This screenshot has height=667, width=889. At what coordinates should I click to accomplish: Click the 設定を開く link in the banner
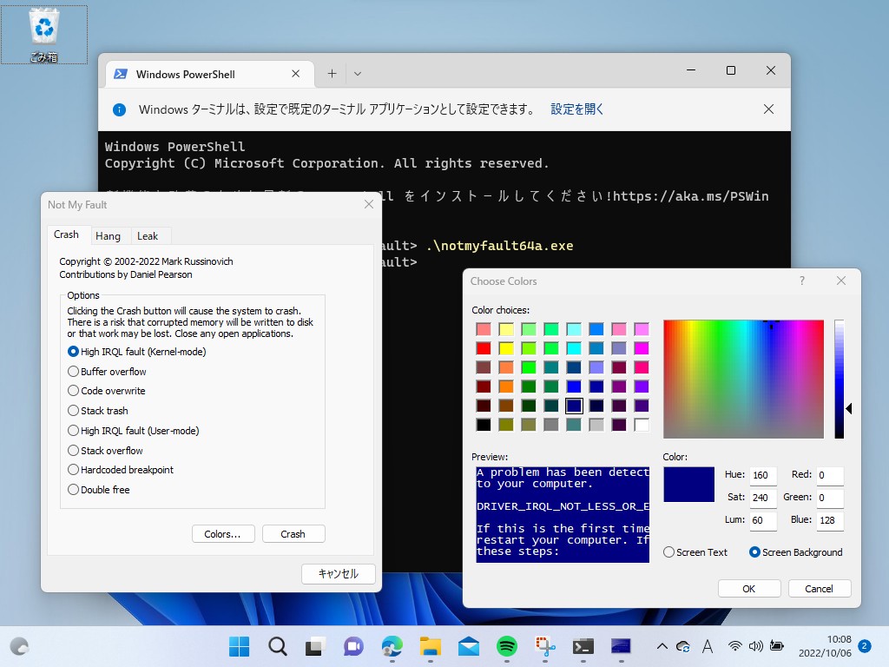[x=576, y=110]
